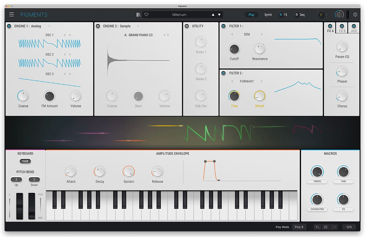
Task: Click the lightbulb sound design tips icon
Action: pyautogui.click(x=321, y=15)
